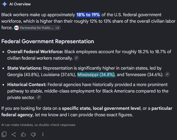Click highlighted Mississippi (34.8%) text
Image resolution: width=177 pixels, height=140 pixels.
pyautogui.click(x=96, y=74)
